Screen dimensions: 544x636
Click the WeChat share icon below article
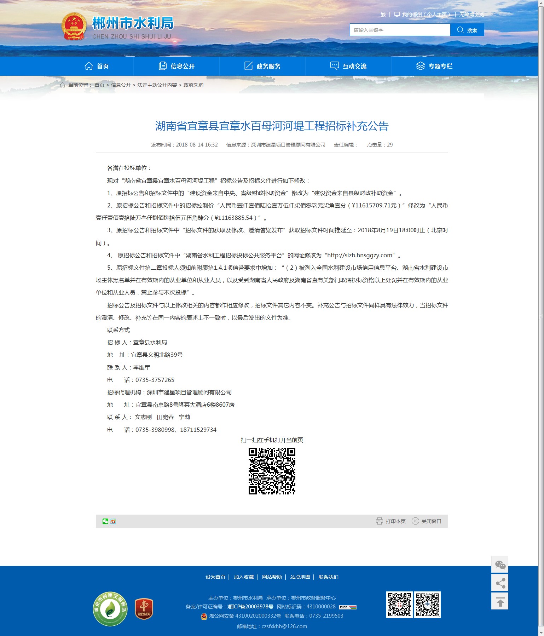[x=105, y=521]
